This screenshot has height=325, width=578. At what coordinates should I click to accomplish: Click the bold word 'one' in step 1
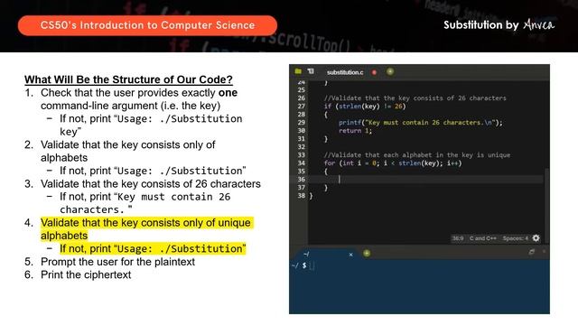(228, 92)
